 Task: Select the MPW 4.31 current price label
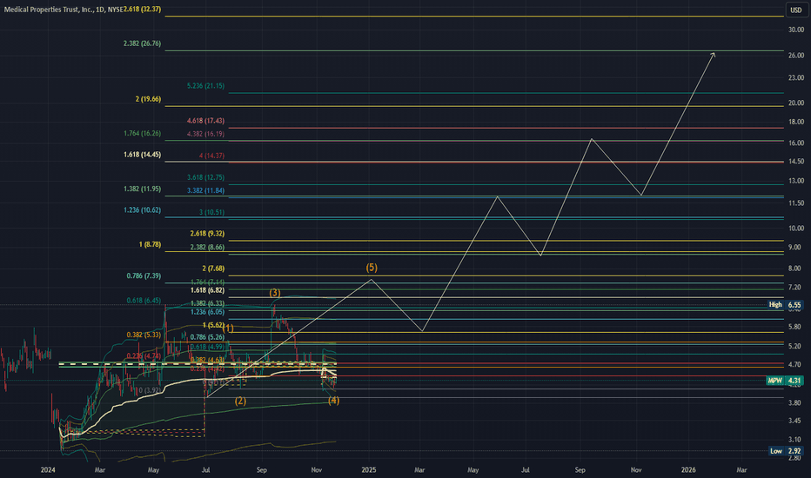784,381
